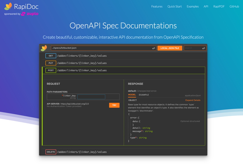The height and width of the screenshot is (168, 243).
Task: Click the leaf logo in the demo header
Action: coord(44,48)
